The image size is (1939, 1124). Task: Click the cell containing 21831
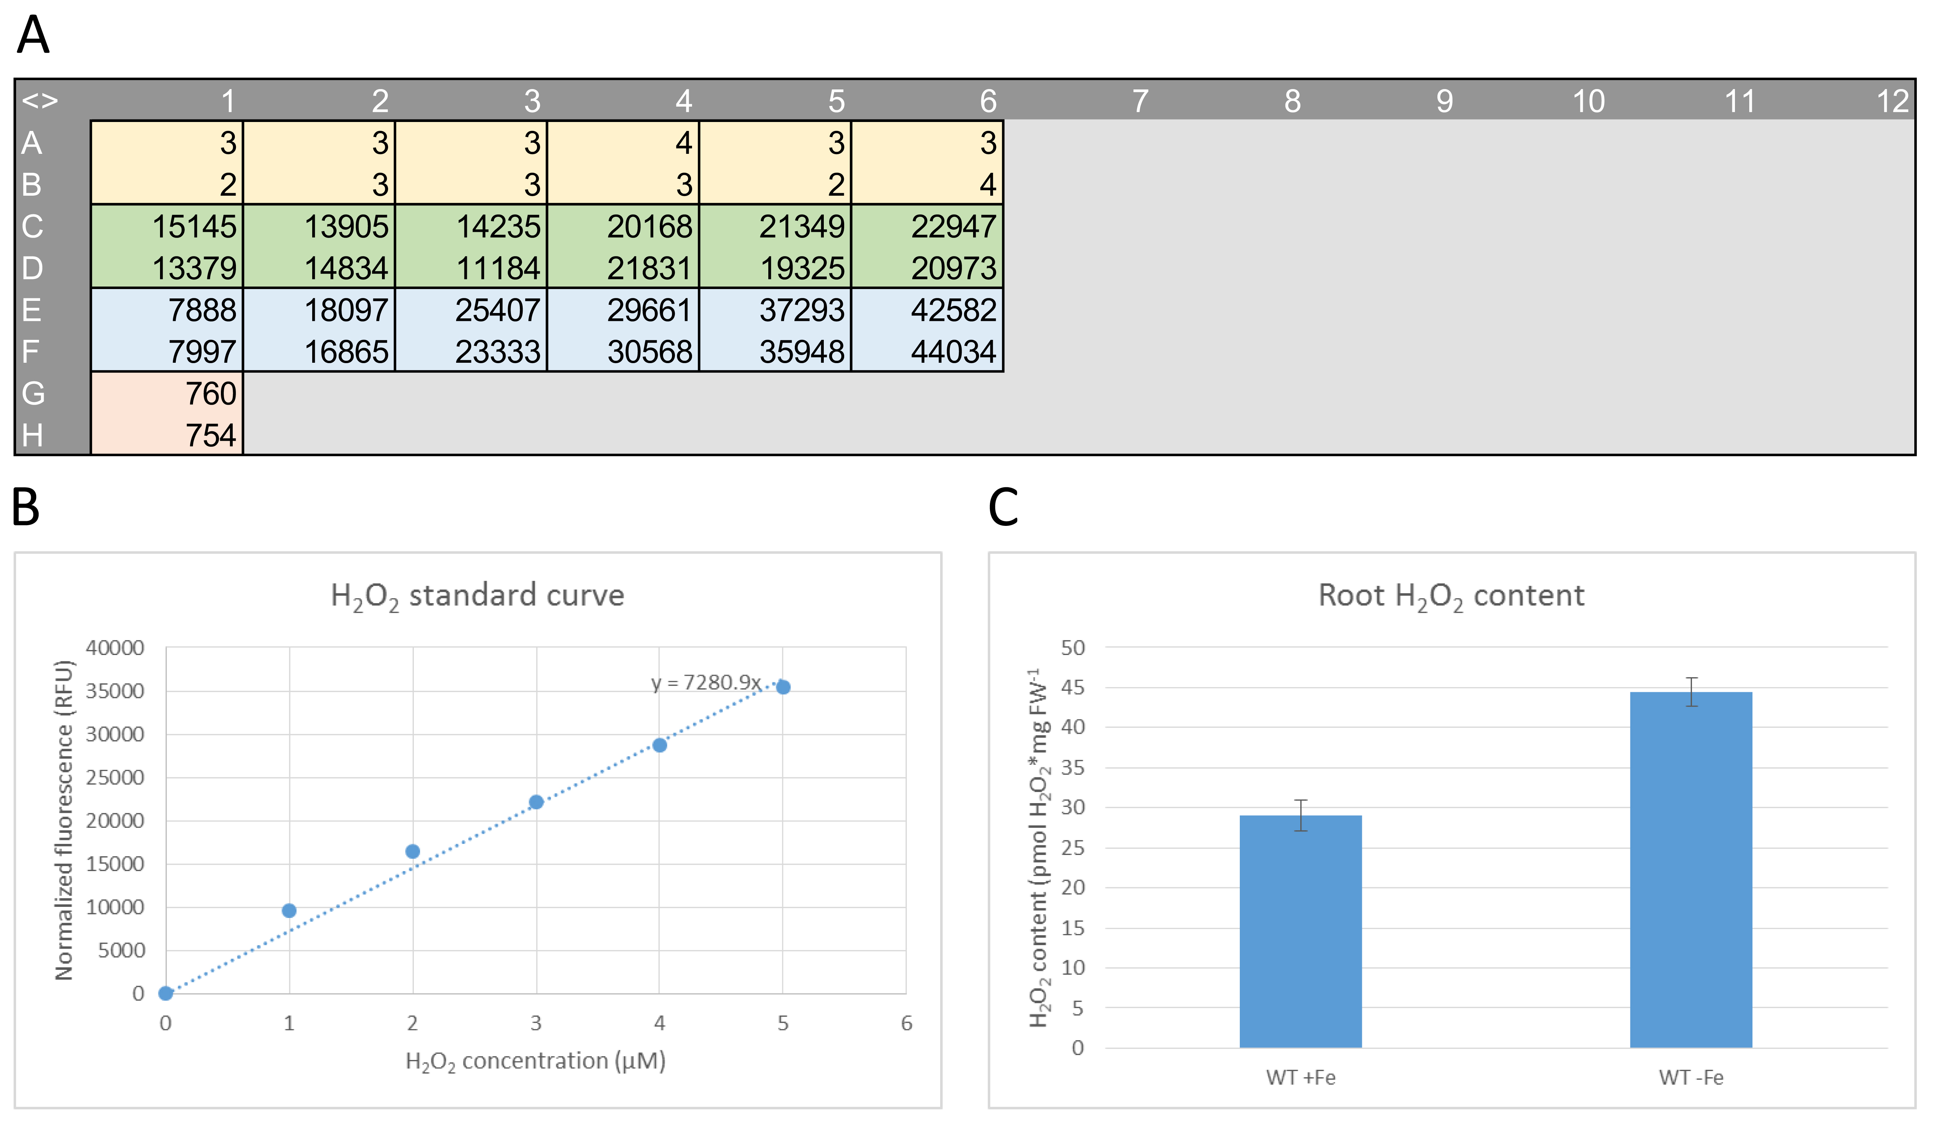click(623, 268)
